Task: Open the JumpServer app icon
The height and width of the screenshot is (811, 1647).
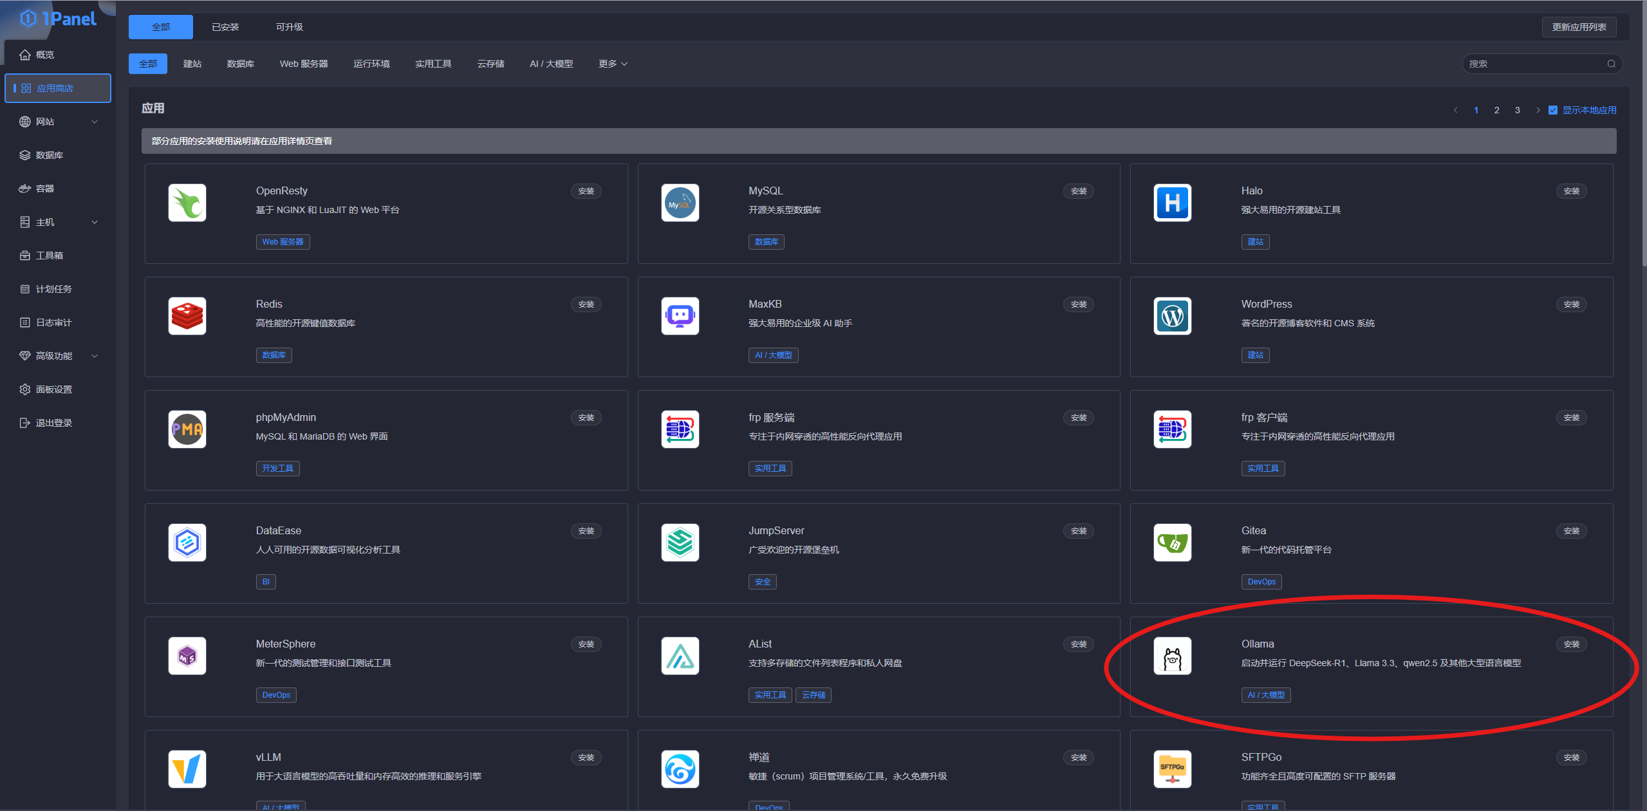Action: coord(680,543)
